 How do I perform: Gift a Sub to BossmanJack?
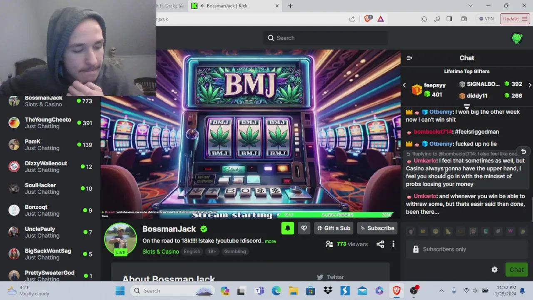pyautogui.click(x=334, y=228)
